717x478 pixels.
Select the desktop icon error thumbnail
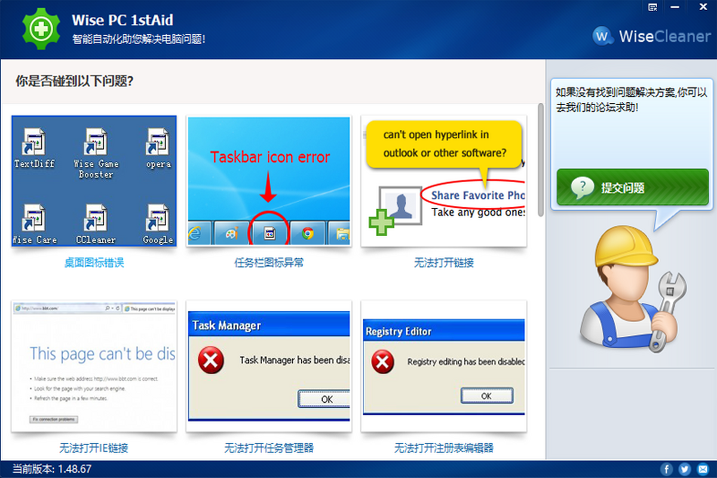pos(94,181)
